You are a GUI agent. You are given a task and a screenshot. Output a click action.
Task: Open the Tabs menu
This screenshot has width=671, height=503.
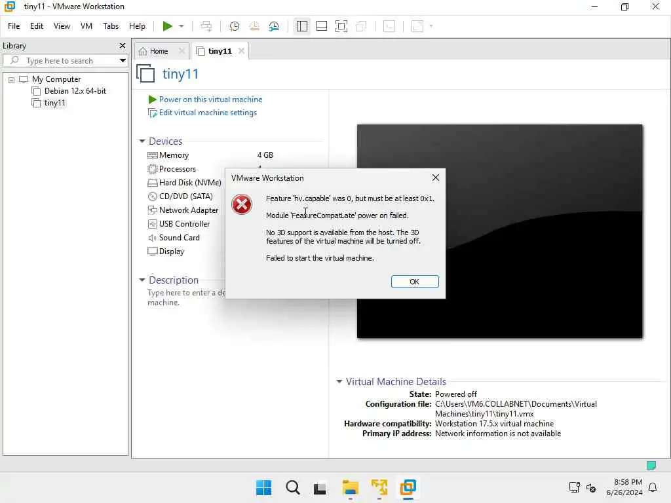[111, 26]
